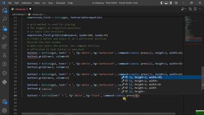Place cursor on button1.grid line 73
The image size is (204, 115).
(x=48, y=57)
